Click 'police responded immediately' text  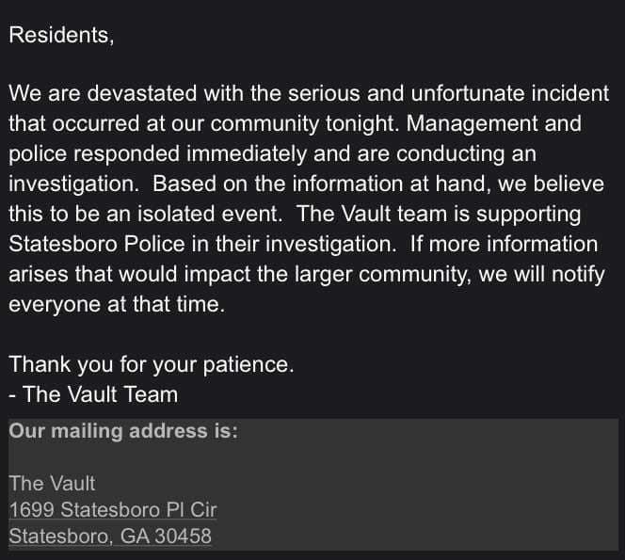tap(158, 154)
